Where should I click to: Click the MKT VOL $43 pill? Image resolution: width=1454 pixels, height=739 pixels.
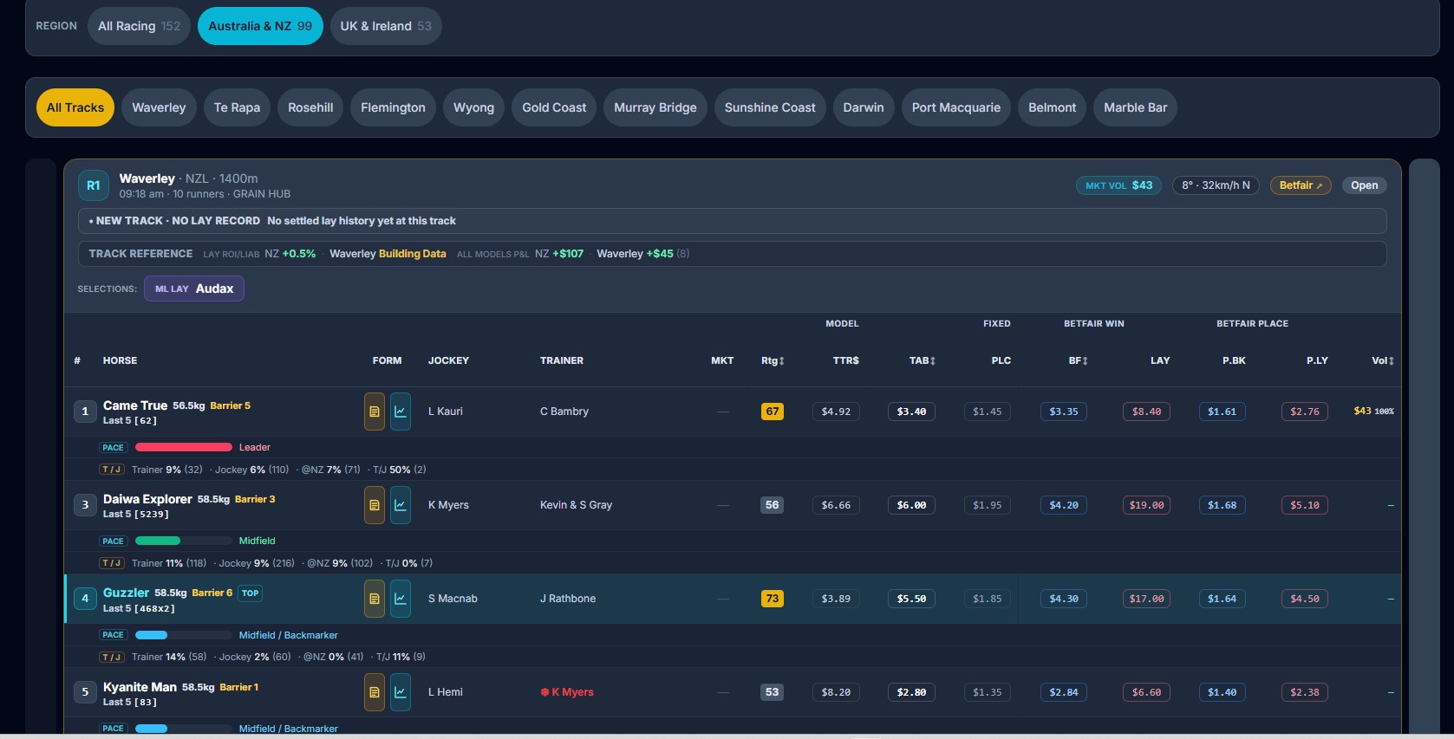point(1118,185)
